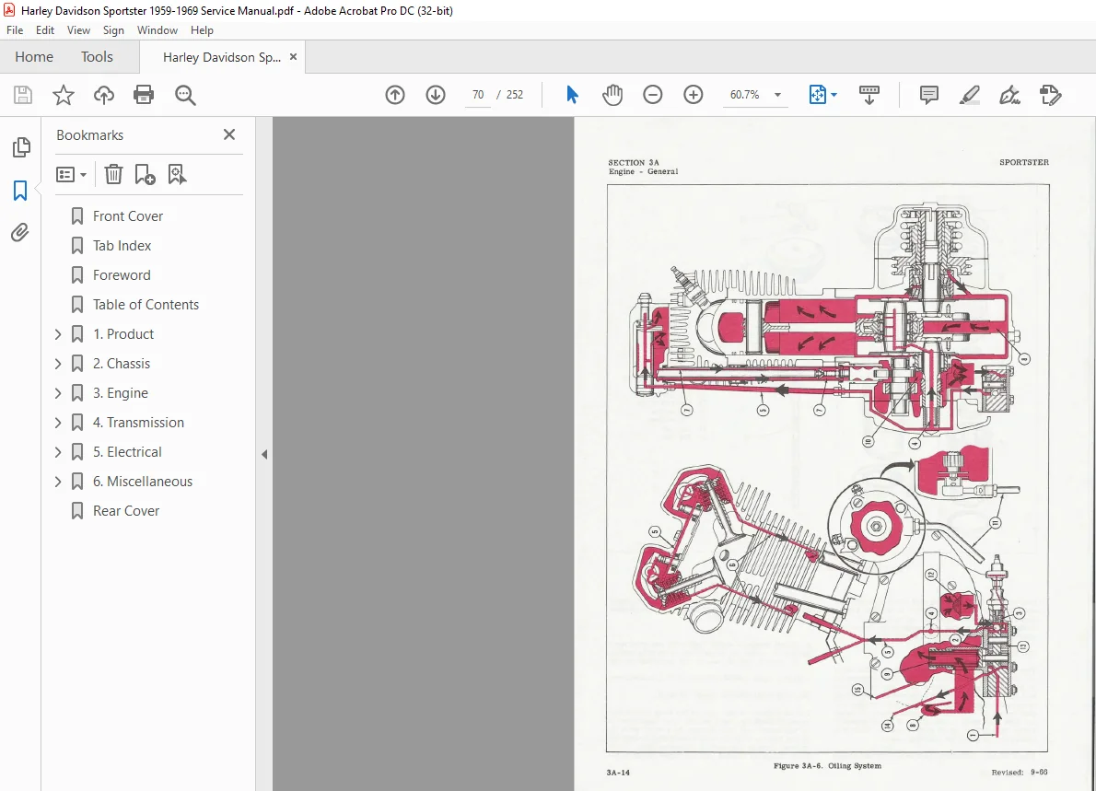Open the View menu

pos(78,30)
